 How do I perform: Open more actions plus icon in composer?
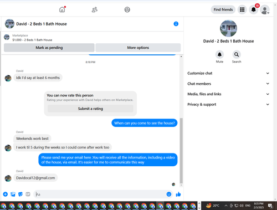pyautogui.click(x=6, y=194)
